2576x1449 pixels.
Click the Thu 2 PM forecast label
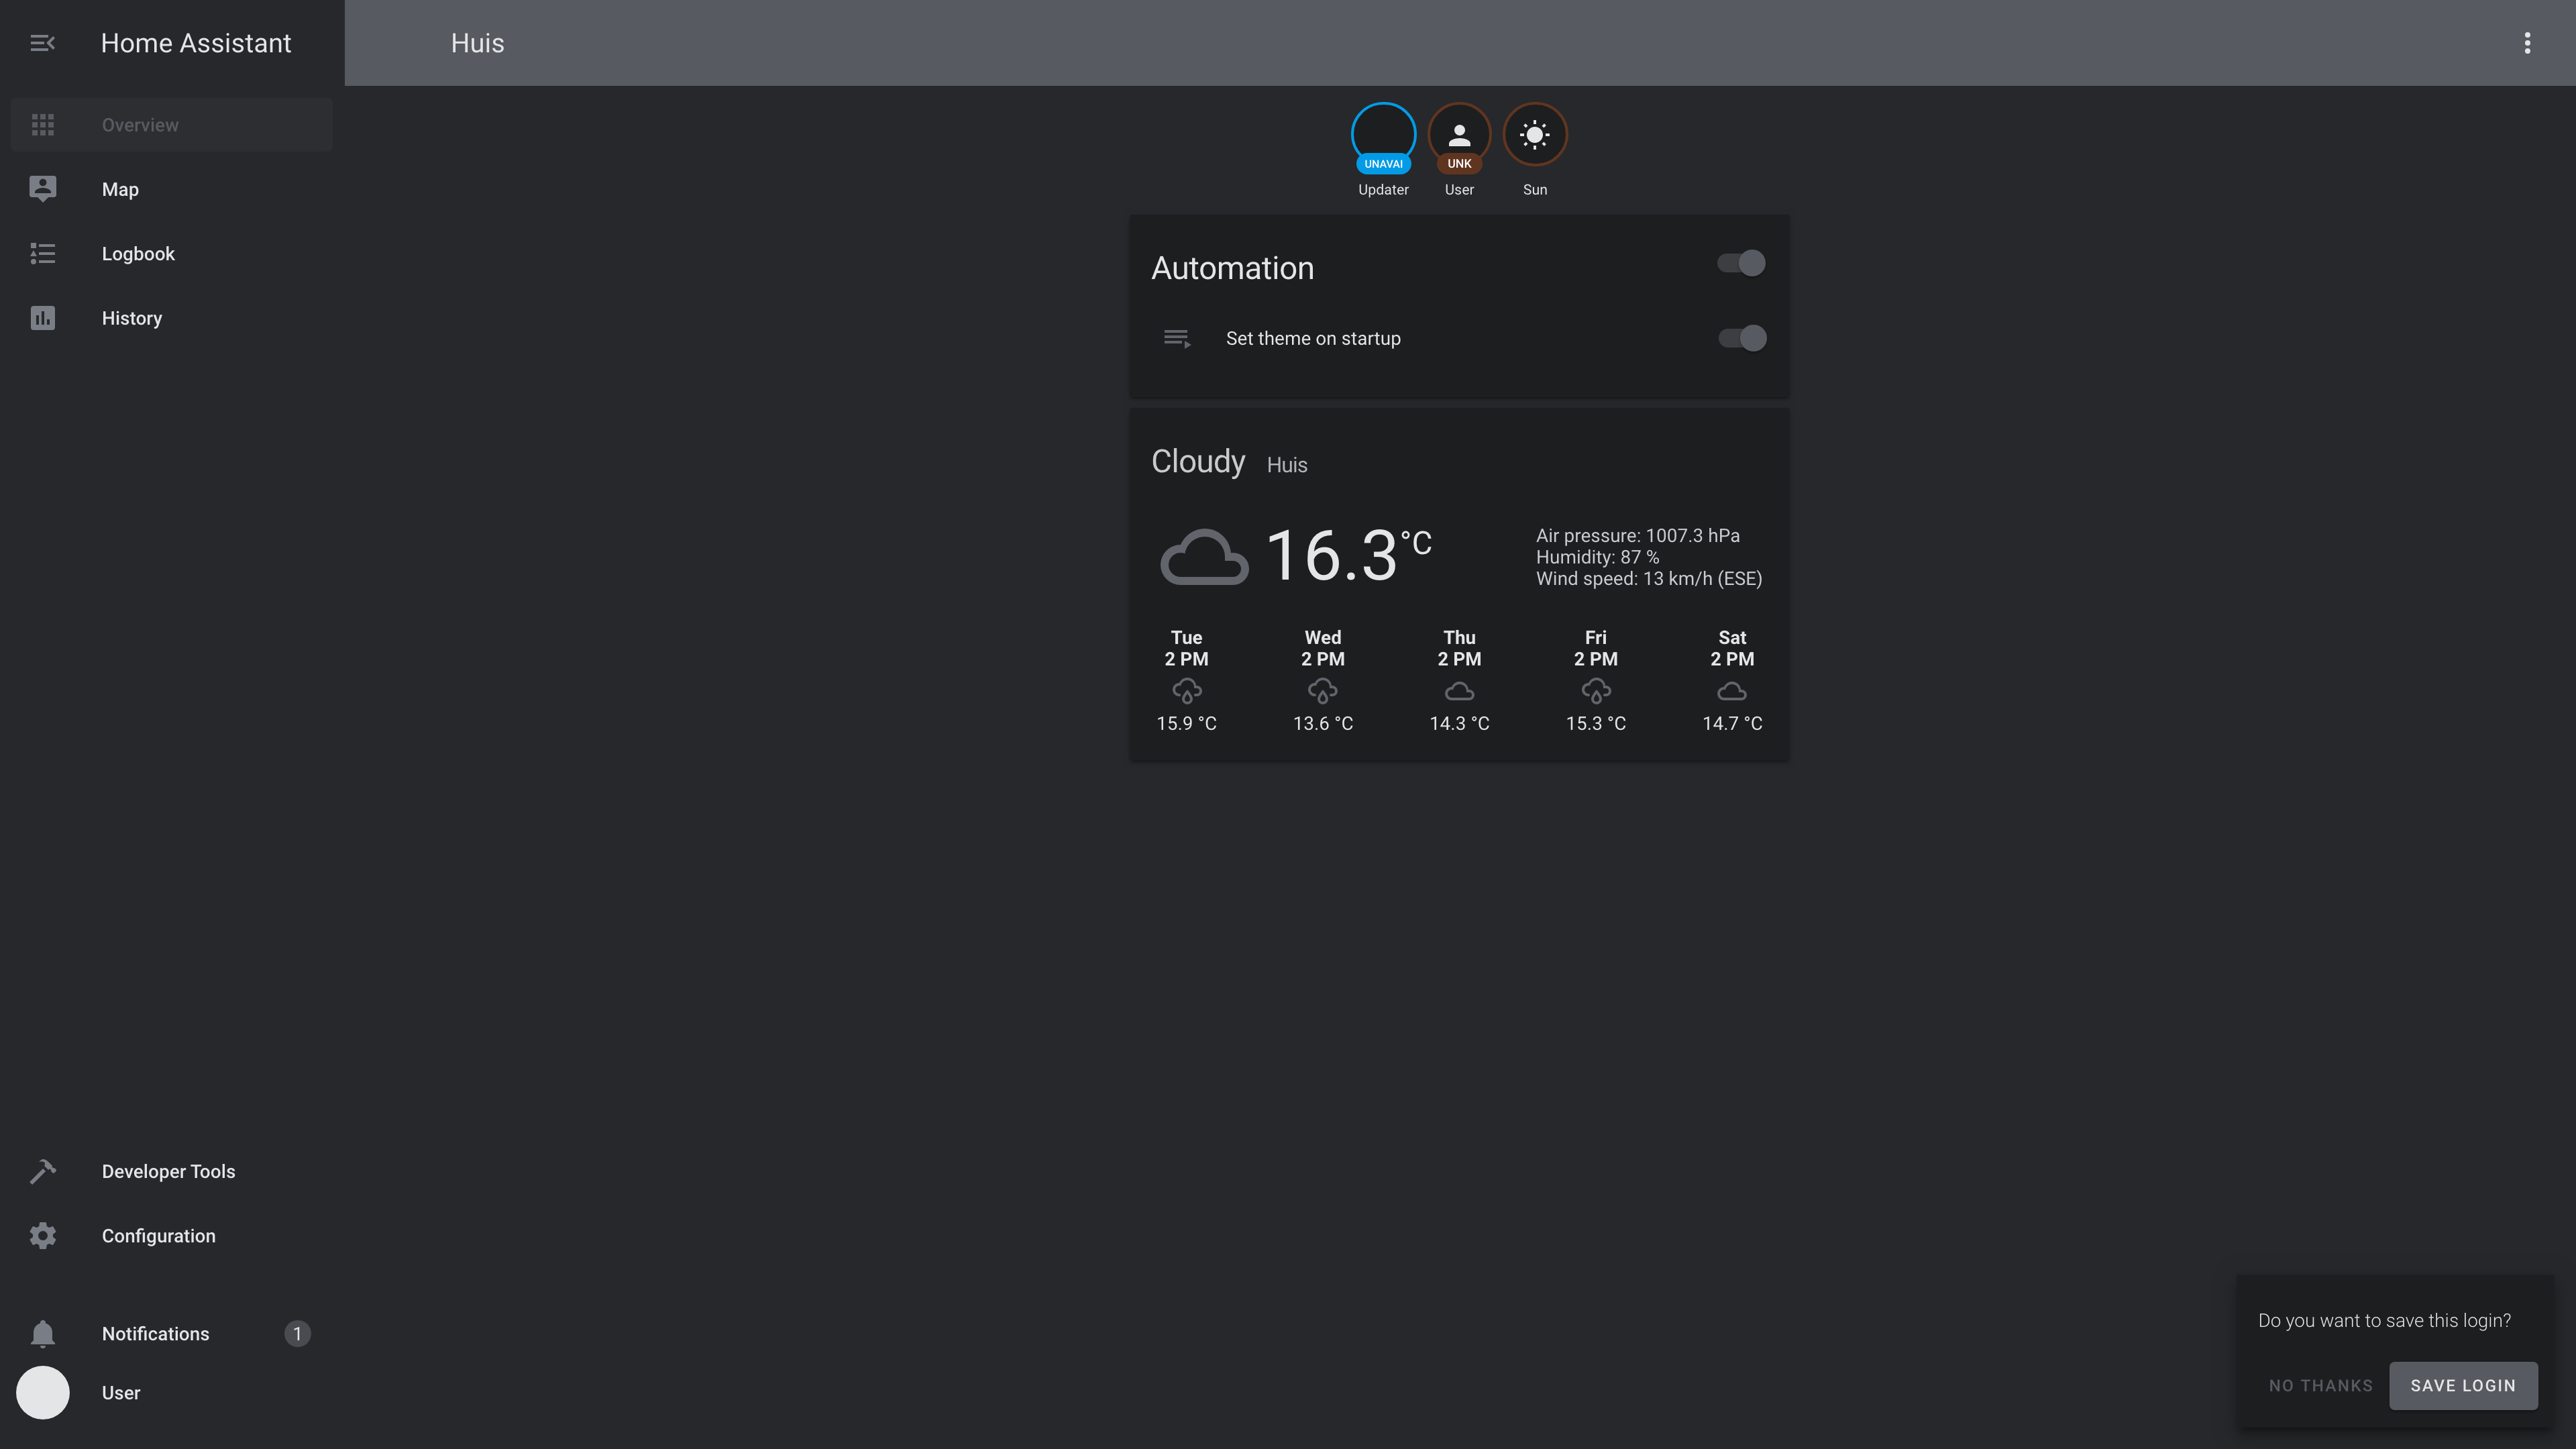coord(1459,648)
